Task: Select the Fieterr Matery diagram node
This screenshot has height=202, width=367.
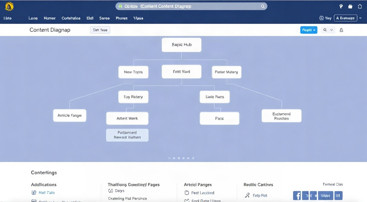Action: [226, 72]
